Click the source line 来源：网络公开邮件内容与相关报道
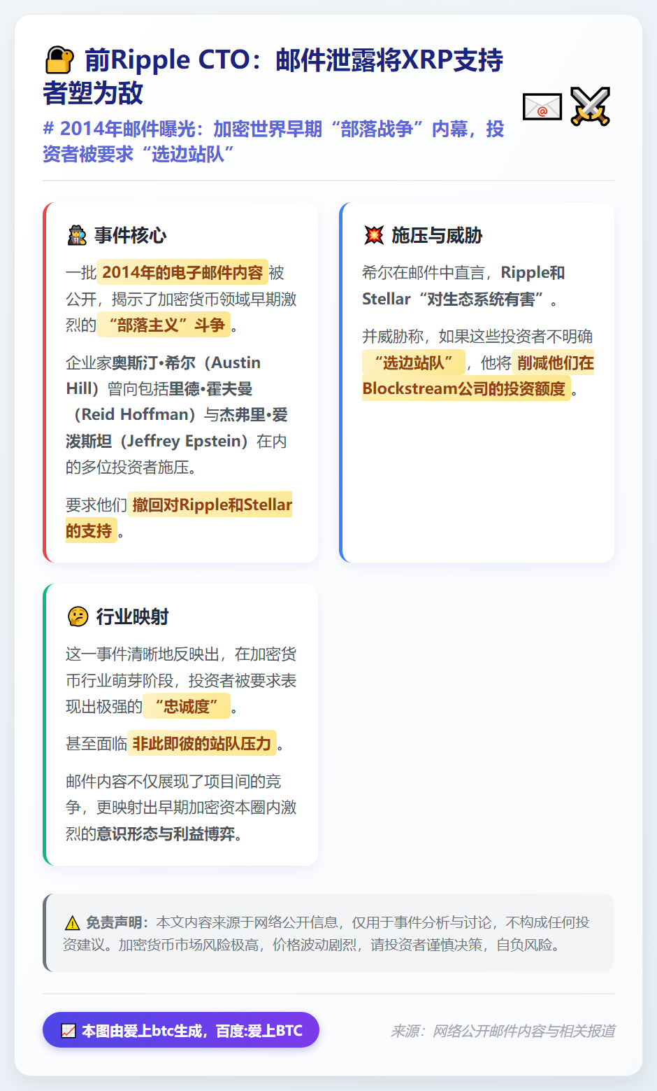The image size is (657, 1091). (x=503, y=1031)
